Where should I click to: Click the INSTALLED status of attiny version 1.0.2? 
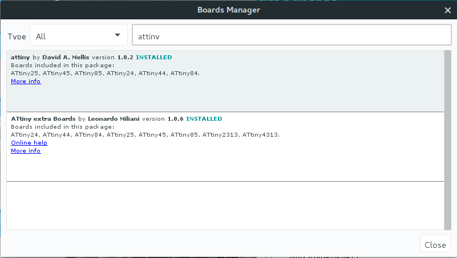tap(154, 58)
